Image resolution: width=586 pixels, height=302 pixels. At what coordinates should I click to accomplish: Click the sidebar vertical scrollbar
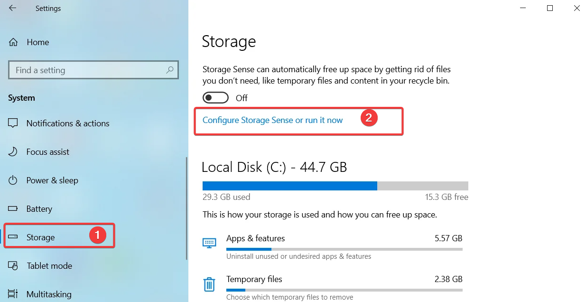[186, 209]
